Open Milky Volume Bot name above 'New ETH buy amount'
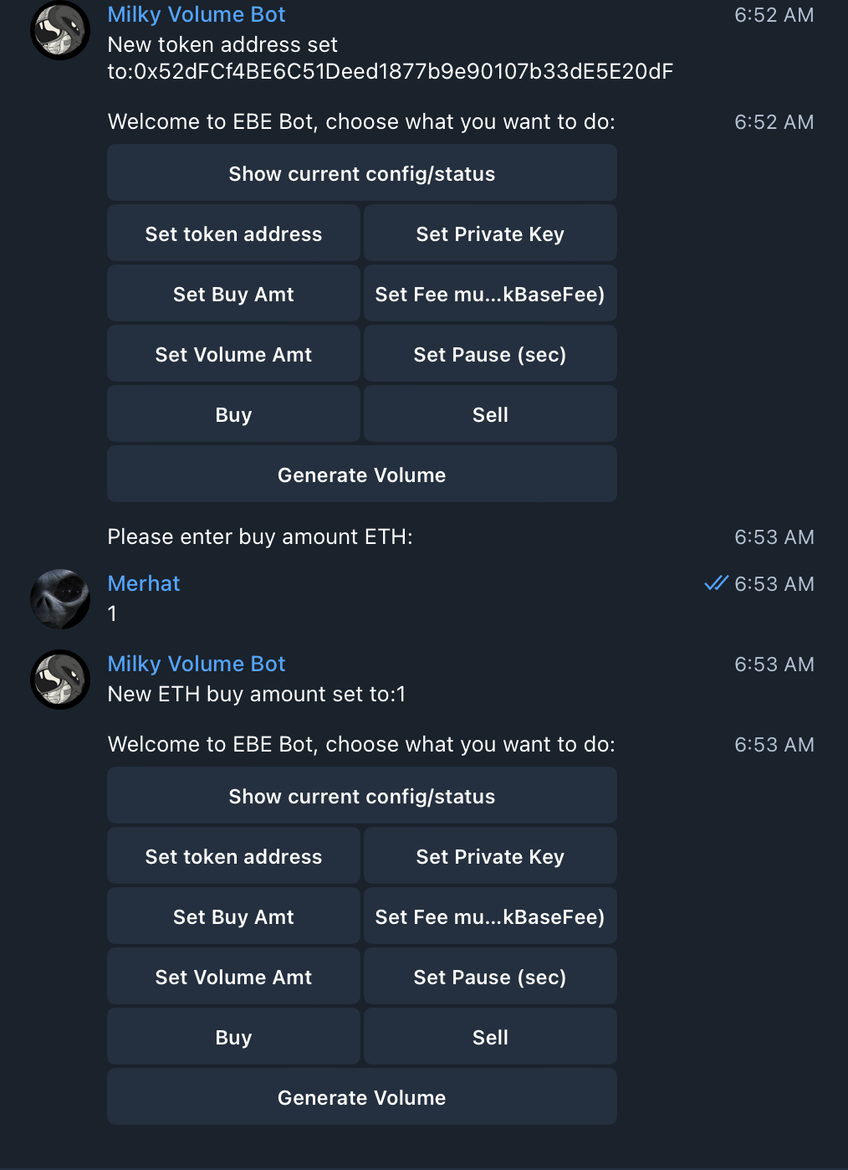The width and height of the screenshot is (848, 1170). (x=197, y=664)
